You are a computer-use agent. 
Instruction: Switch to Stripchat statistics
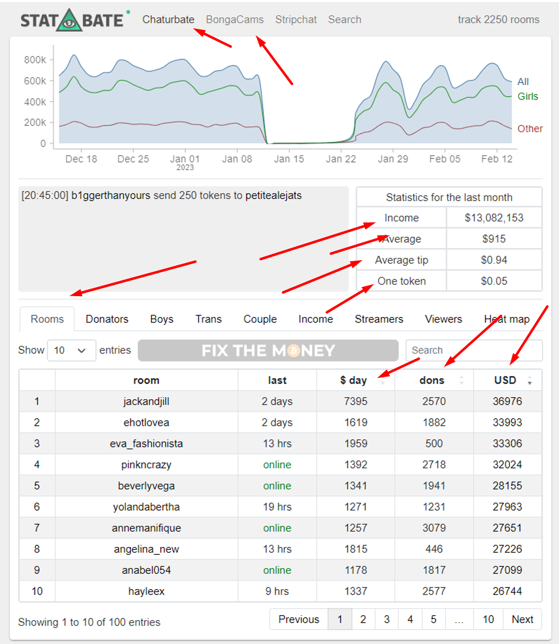pyautogui.click(x=296, y=19)
